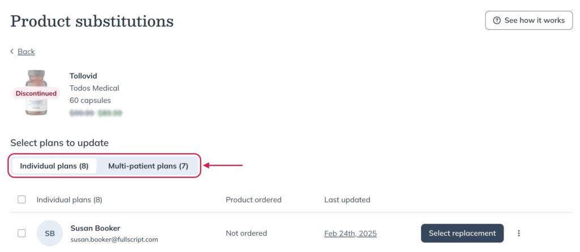Switch to the Individual plans (8) tab
Screen dimensions: 580x252
54,166
